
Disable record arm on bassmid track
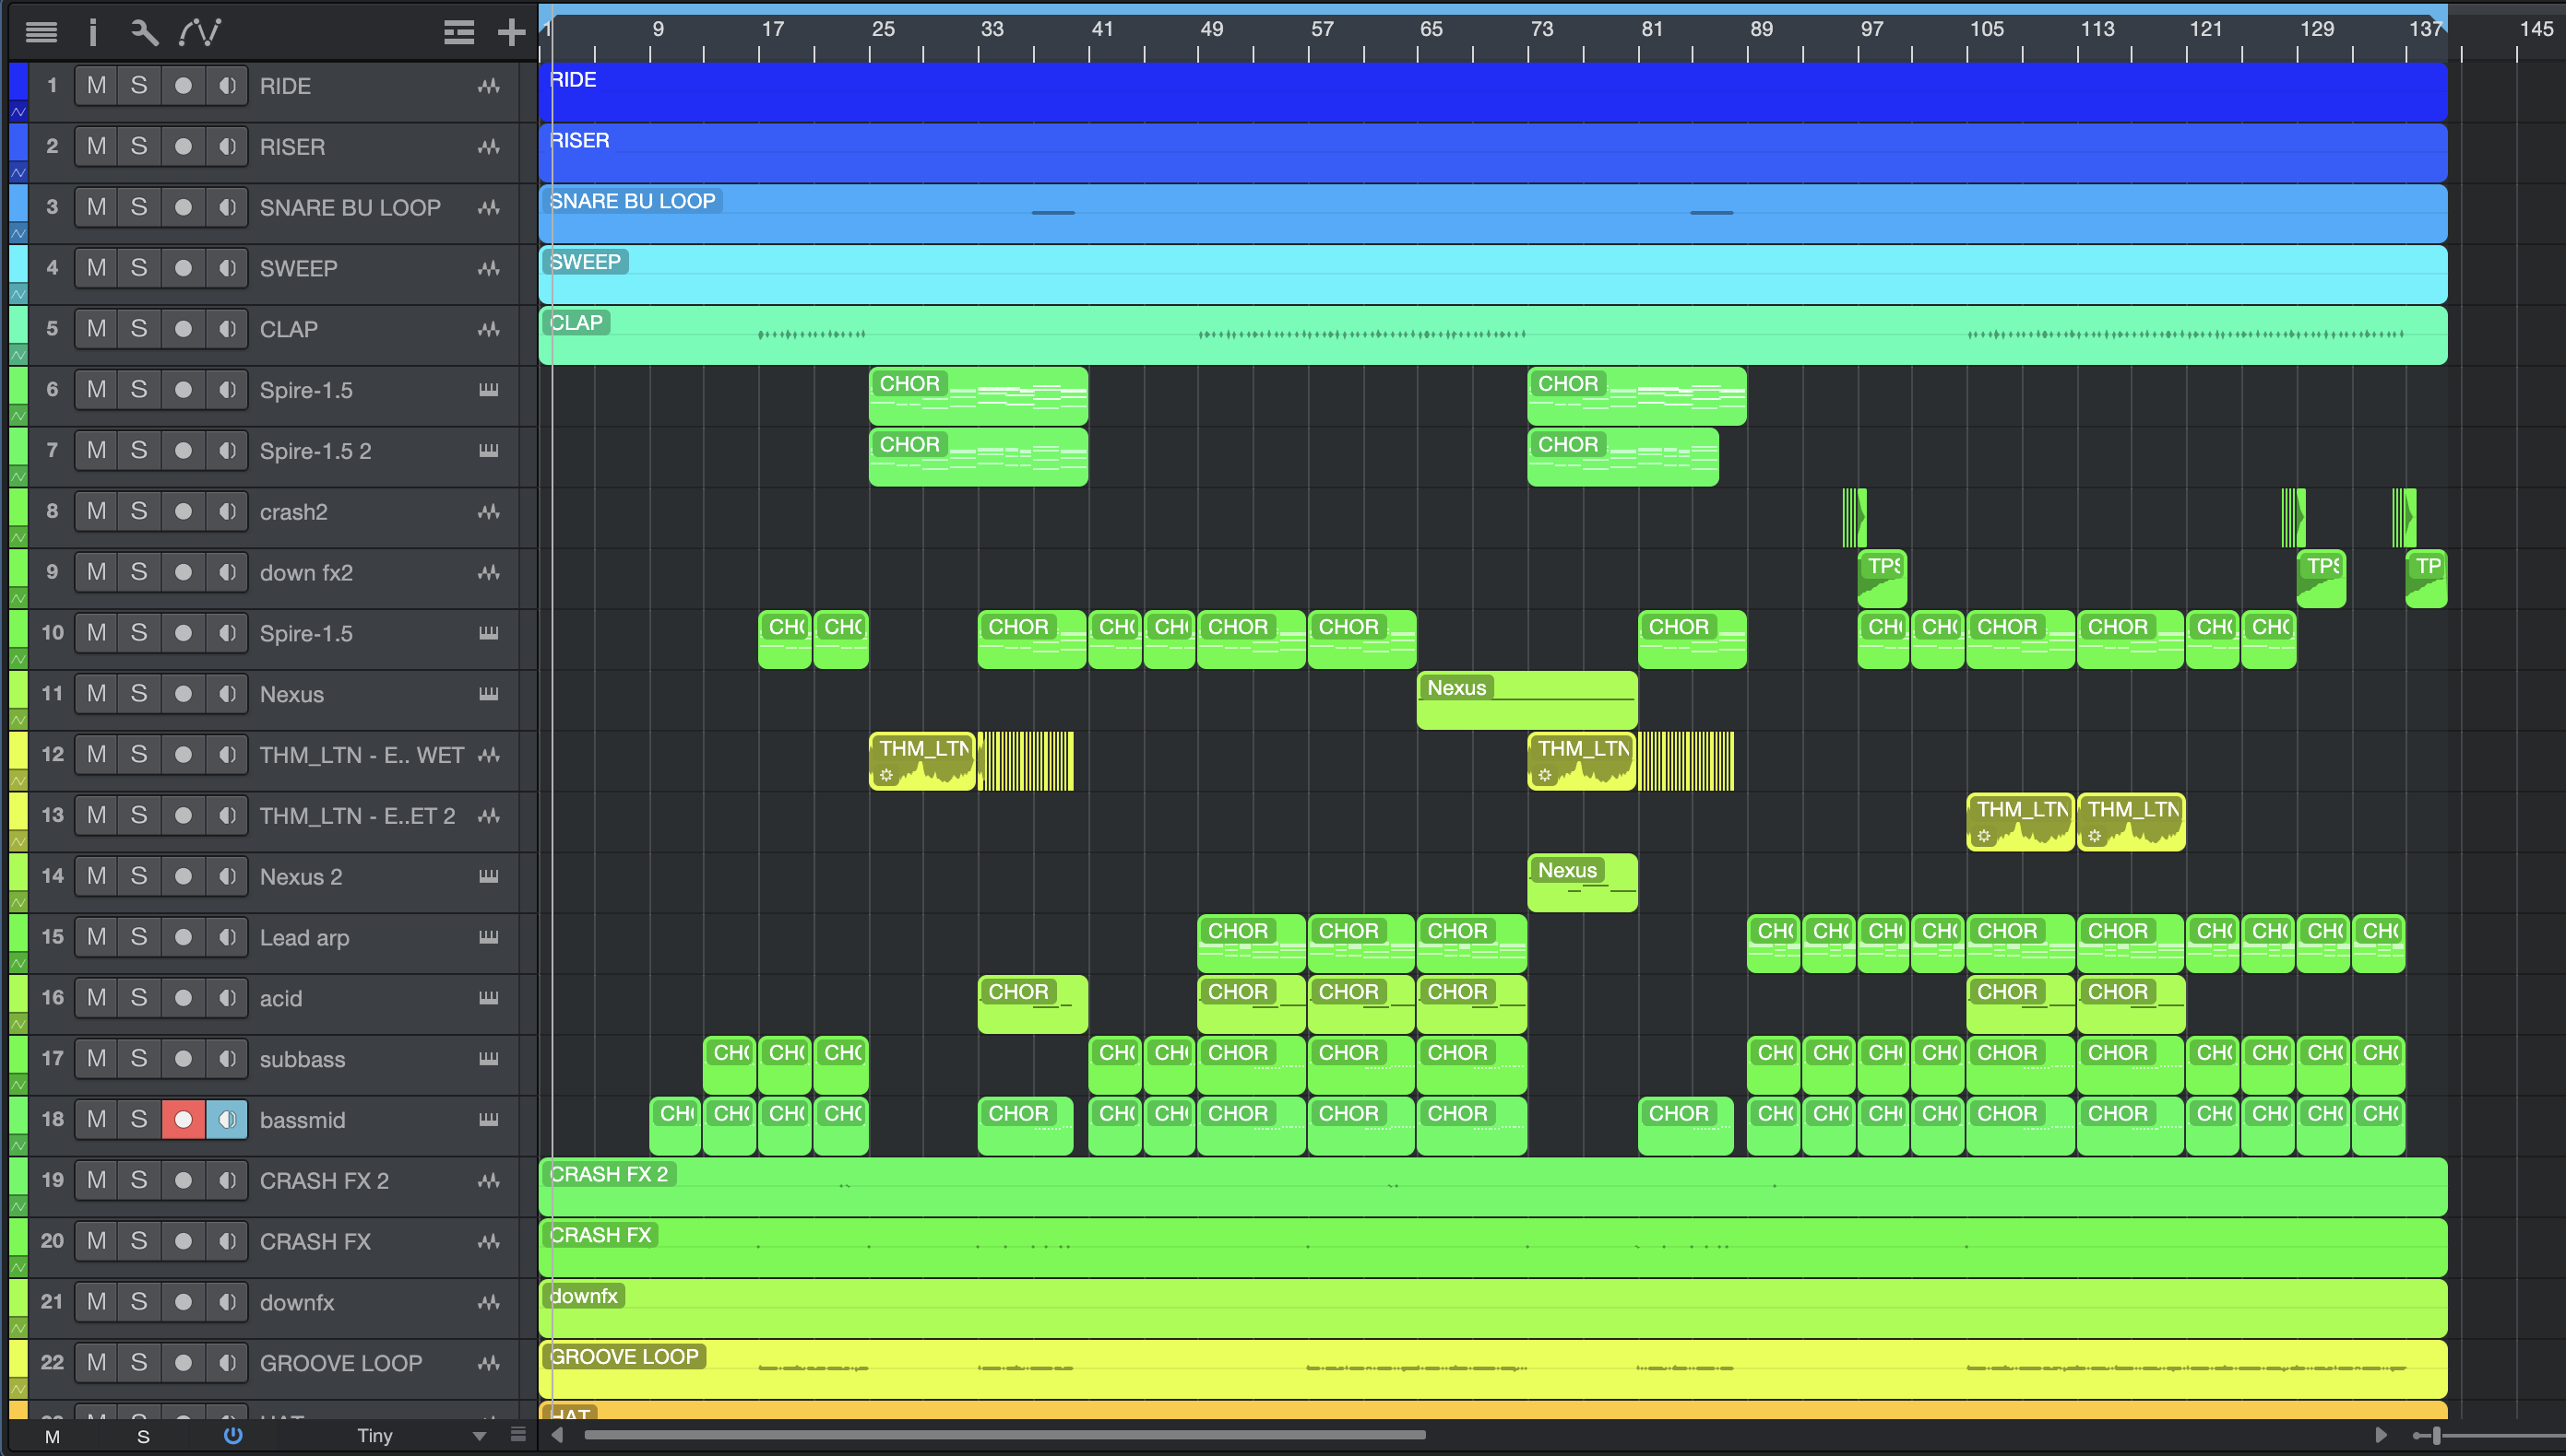point(184,1119)
